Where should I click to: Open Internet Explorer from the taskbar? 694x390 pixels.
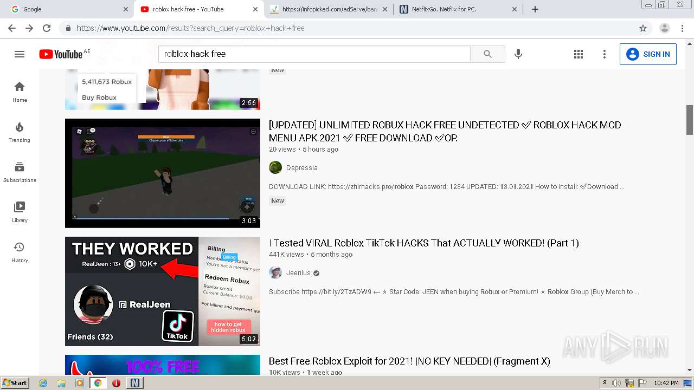[x=43, y=383]
